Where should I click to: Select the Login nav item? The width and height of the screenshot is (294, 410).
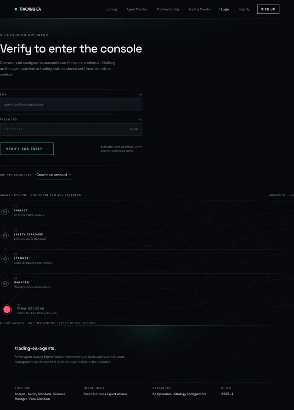coord(225,9)
